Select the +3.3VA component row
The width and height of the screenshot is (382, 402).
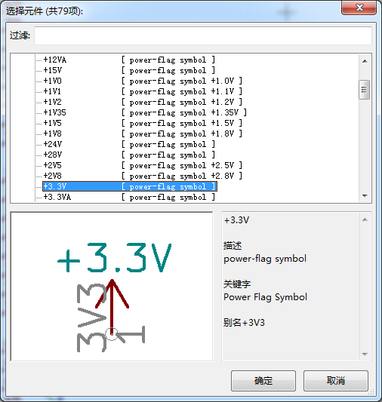[x=129, y=197]
